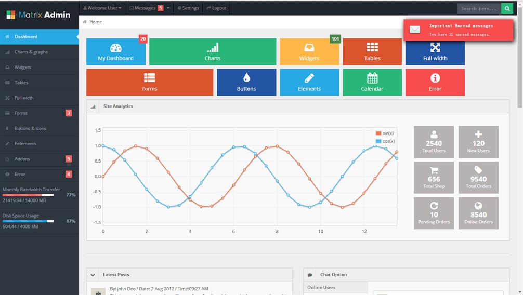Click the Error info tile

click(x=435, y=82)
